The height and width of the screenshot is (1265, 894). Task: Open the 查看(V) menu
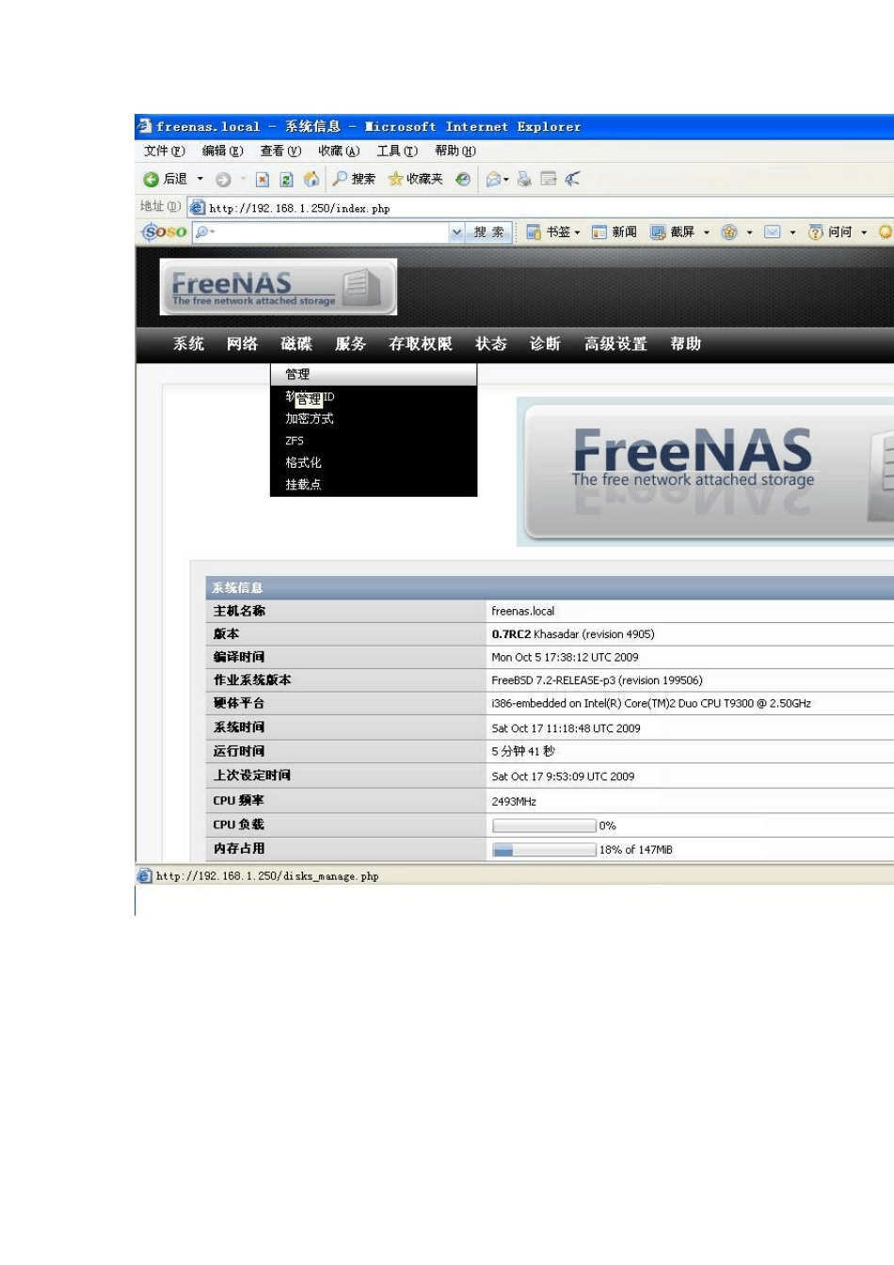pyautogui.click(x=281, y=151)
